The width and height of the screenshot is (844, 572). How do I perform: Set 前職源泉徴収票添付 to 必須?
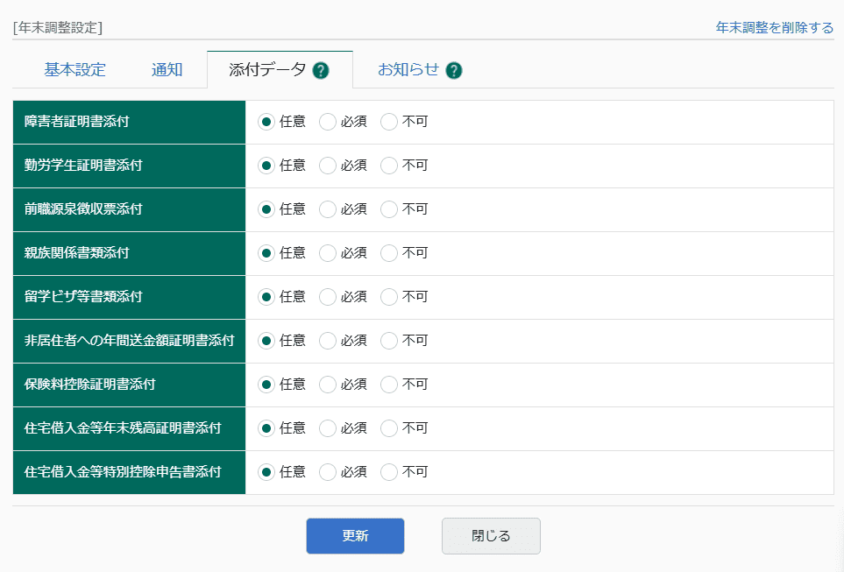[327, 209]
